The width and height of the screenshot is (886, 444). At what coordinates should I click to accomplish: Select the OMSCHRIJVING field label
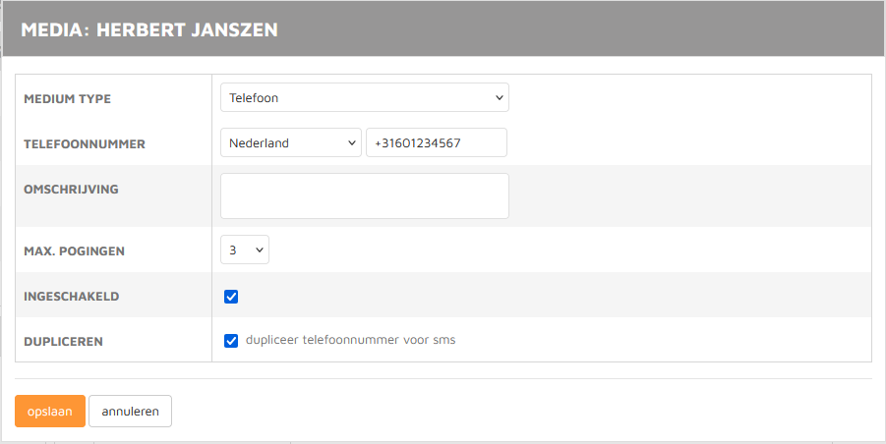pos(71,190)
